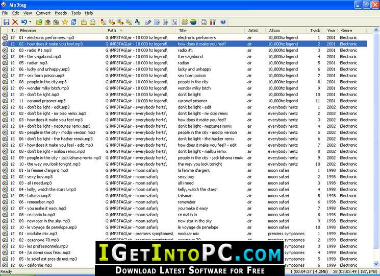This screenshot has width=380, height=276.
Task: Click the Save tag icon
Action: point(6,22)
